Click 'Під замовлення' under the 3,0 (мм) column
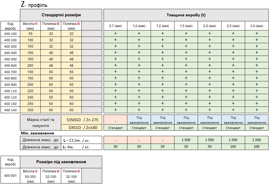270x184 pixels. tap(257, 120)
